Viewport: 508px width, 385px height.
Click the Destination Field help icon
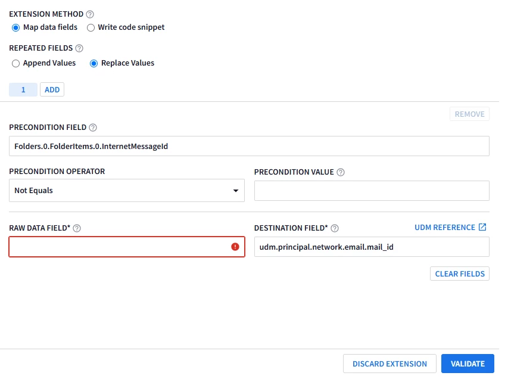[x=335, y=228]
